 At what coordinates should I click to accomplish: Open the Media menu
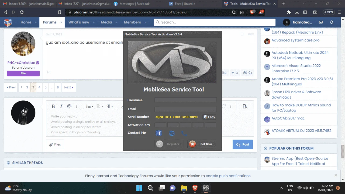(106, 22)
